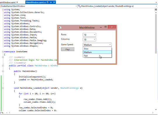Open the Columns combo box
Image resolution: width=158 pixels, height=115 pixels.
[89, 39]
